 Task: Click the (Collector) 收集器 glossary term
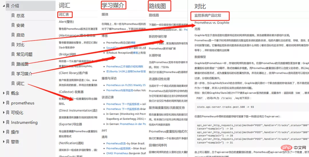pos(71,92)
